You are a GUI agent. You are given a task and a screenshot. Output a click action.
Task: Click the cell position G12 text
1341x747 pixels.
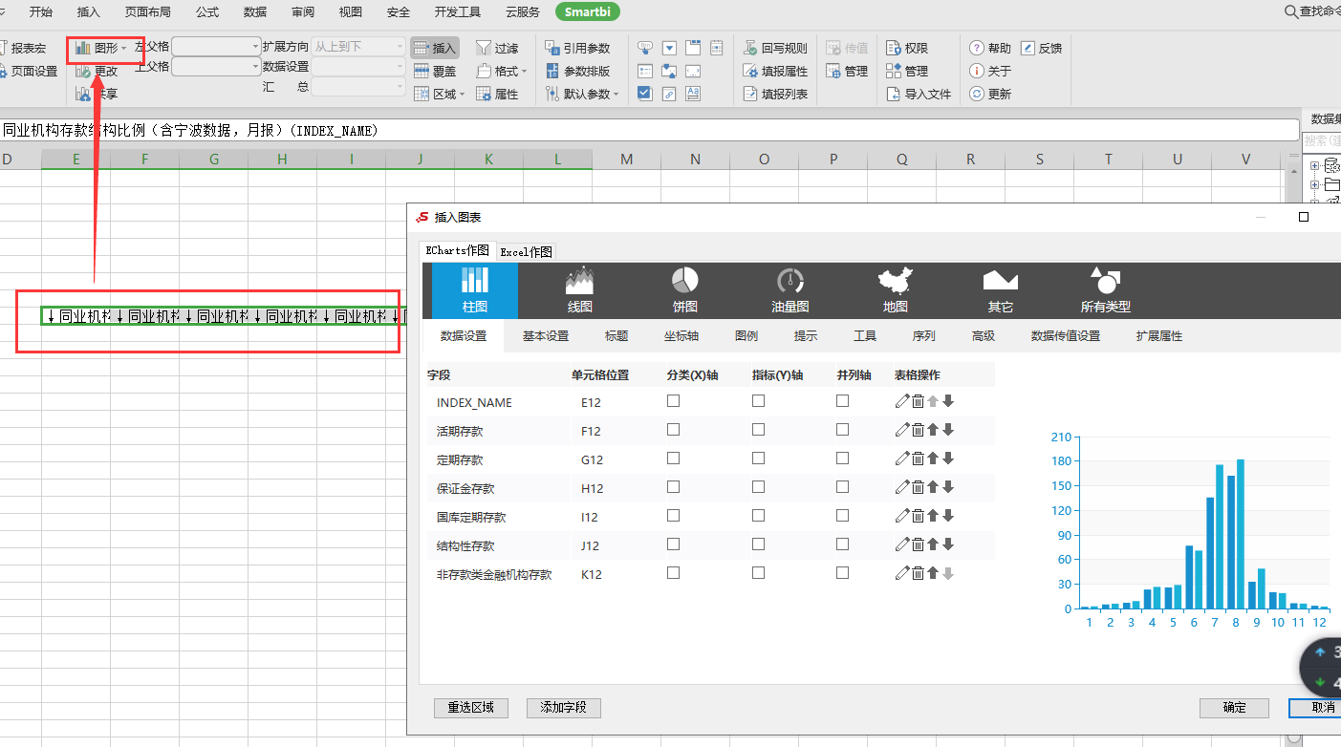click(591, 459)
